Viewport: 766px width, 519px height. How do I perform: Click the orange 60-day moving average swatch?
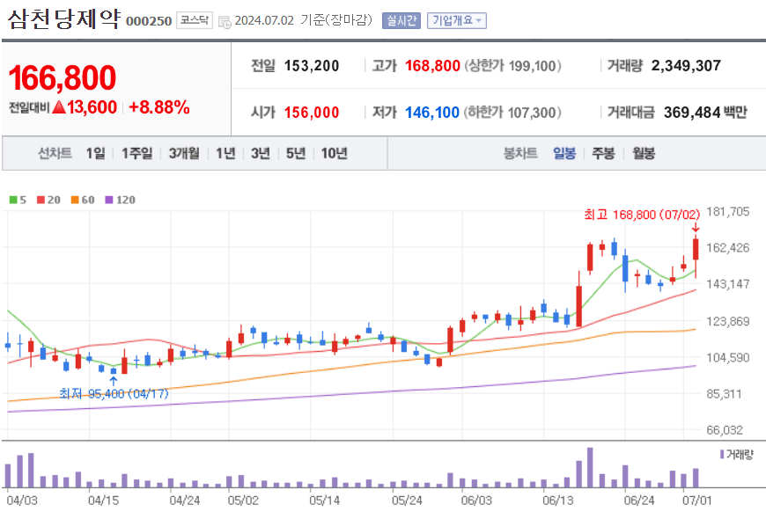pos(75,200)
